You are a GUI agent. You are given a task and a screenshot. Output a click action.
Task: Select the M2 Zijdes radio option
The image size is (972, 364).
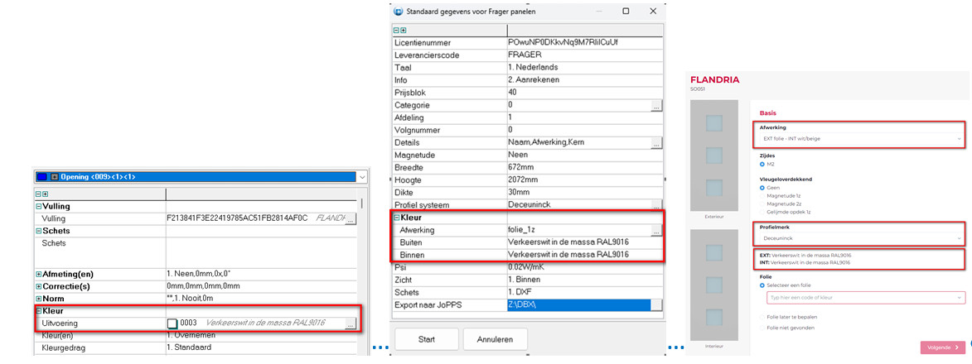(x=762, y=165)
